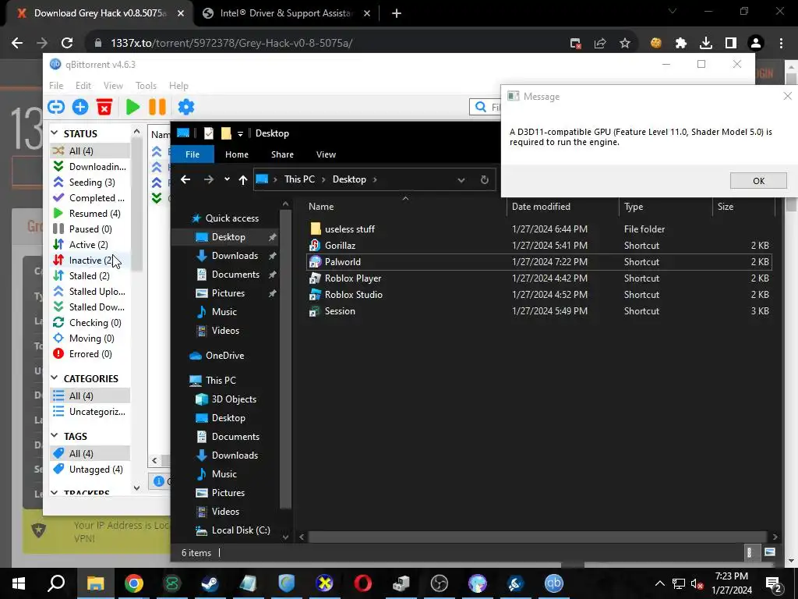Sort by Date modified column
The width and height of the screenshot is (798, 599).
coord(563,206)
